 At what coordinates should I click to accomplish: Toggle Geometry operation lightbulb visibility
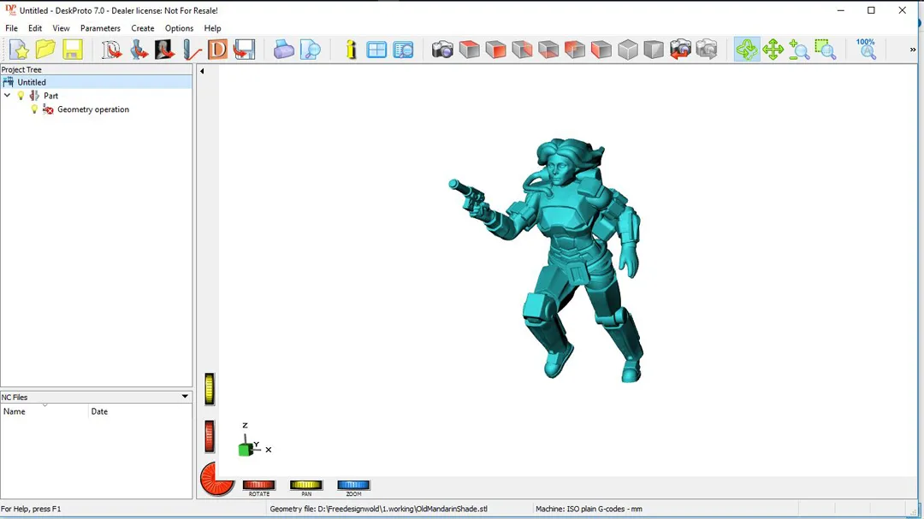point(35,109)
